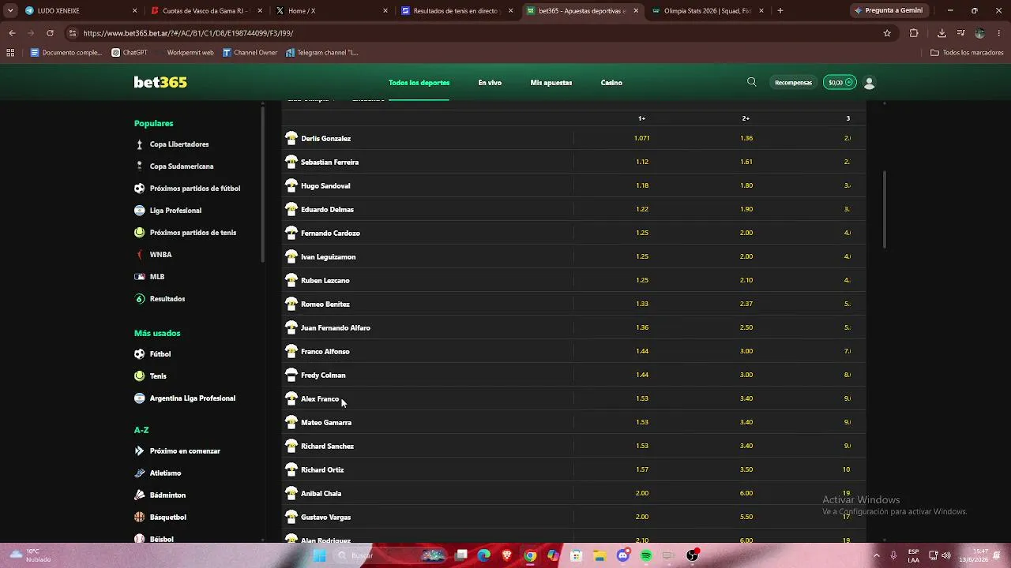This screenshot has height=568, width=1011.
Task: Click the Bádminton sidebar icon
Action: tap(140, 495)
